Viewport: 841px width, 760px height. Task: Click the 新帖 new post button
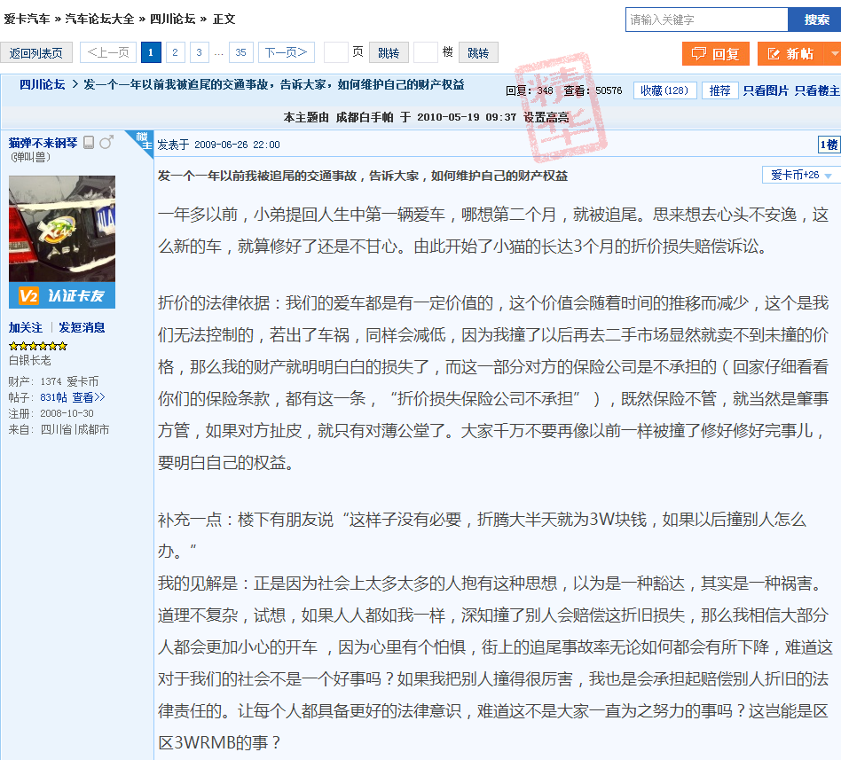[789, 54]
